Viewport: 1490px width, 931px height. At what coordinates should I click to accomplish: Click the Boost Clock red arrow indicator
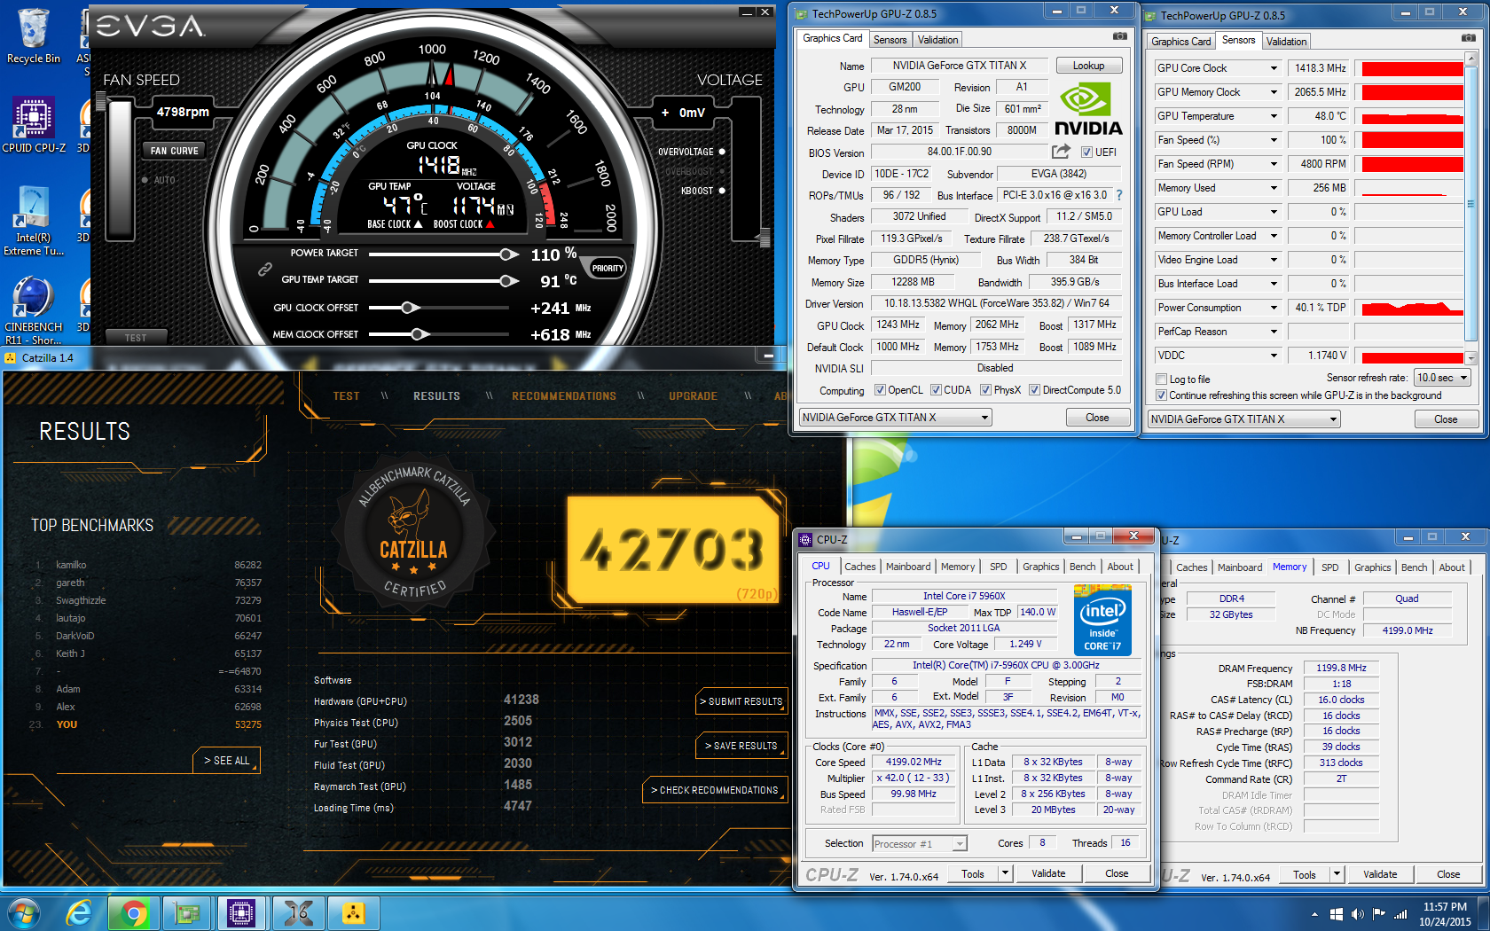(490, 224)
